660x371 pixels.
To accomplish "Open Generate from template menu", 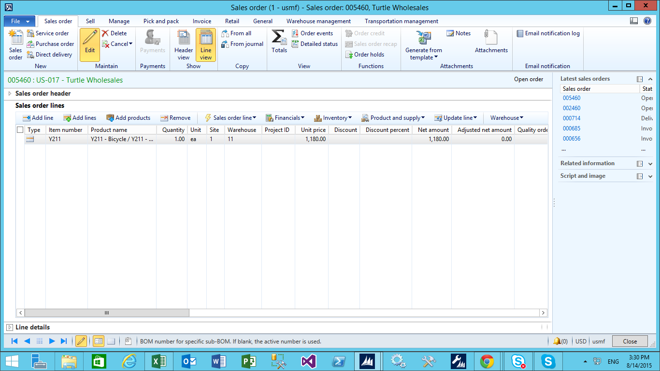I will pyautogui.click(x=424, y=45).
